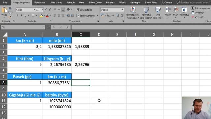Switch to the Wstawianie tab

pos(40,2)
